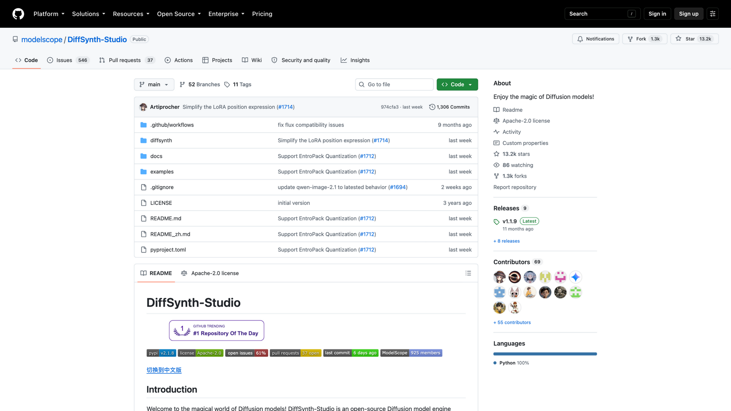Click the Report repository link
This screenshot has width=731, height=411.
click(x=515, y=187)
